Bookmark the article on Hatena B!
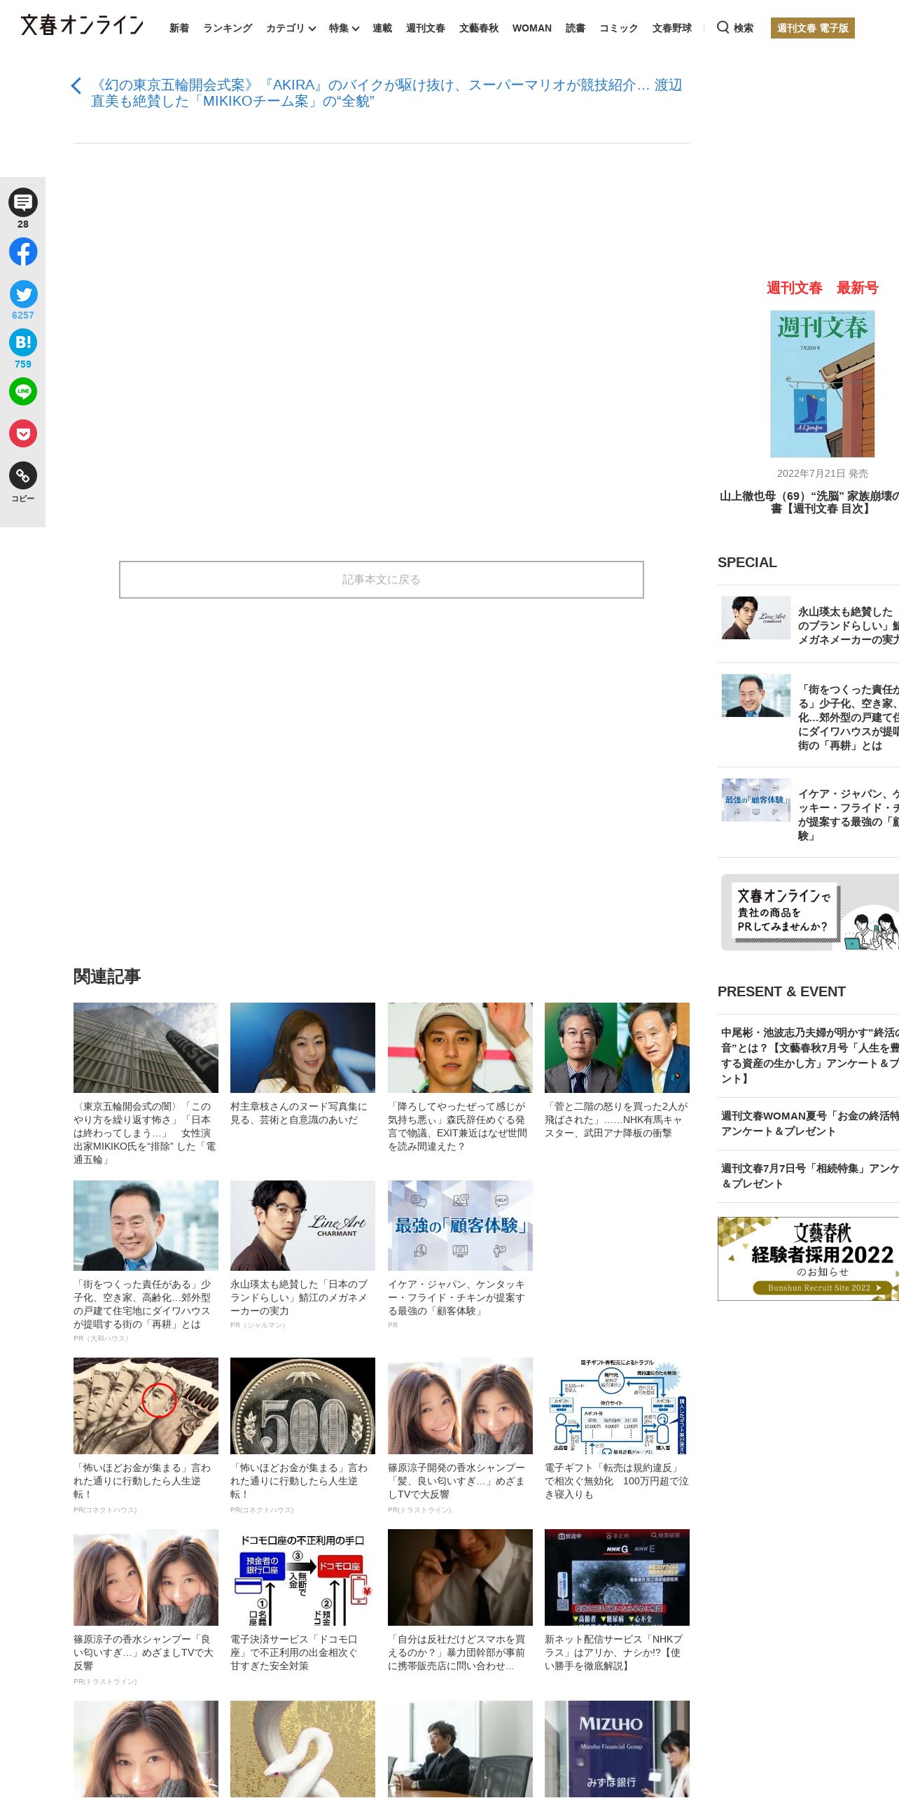Screen dimensions: 899x1798 pyautogui.click(x=23, y=342)
